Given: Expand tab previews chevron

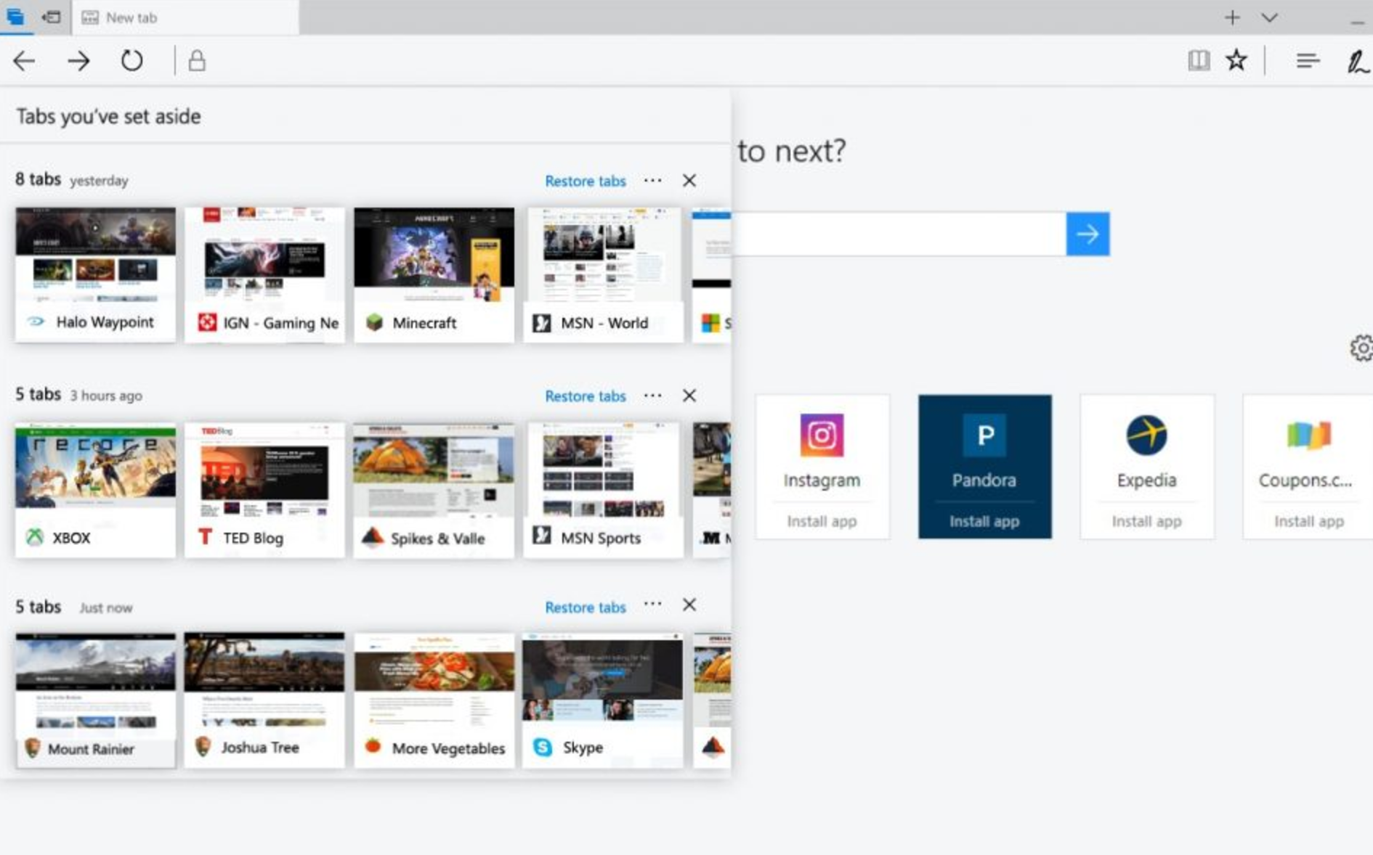Looking at the screenshot, I should tap(1269, 17).
